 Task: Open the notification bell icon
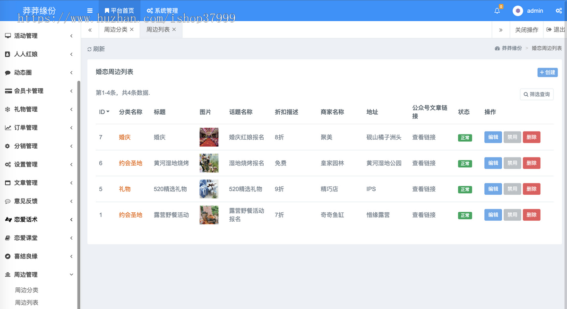click(497, 10)
